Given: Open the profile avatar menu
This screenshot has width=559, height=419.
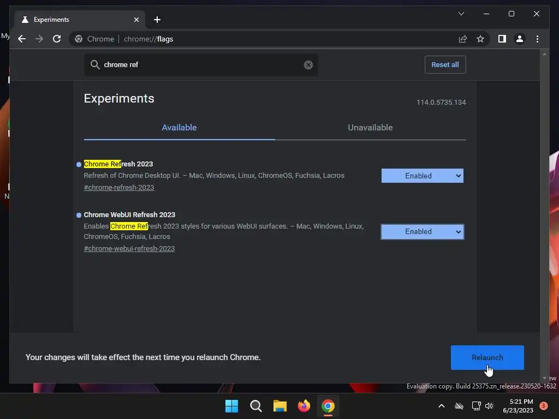Looking at the screenshot, I should (x=520, y=39).
